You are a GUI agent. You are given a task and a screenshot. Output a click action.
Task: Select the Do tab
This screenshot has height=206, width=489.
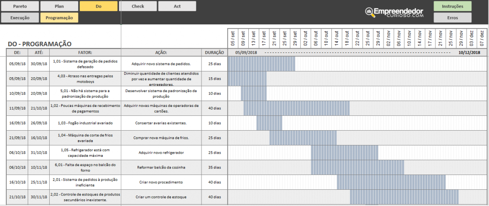98,6
